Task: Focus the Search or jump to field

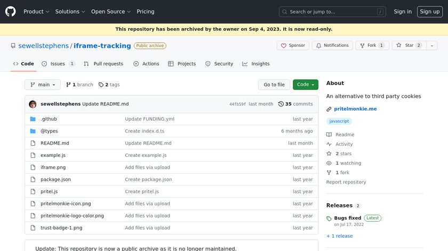Action: 332,12
